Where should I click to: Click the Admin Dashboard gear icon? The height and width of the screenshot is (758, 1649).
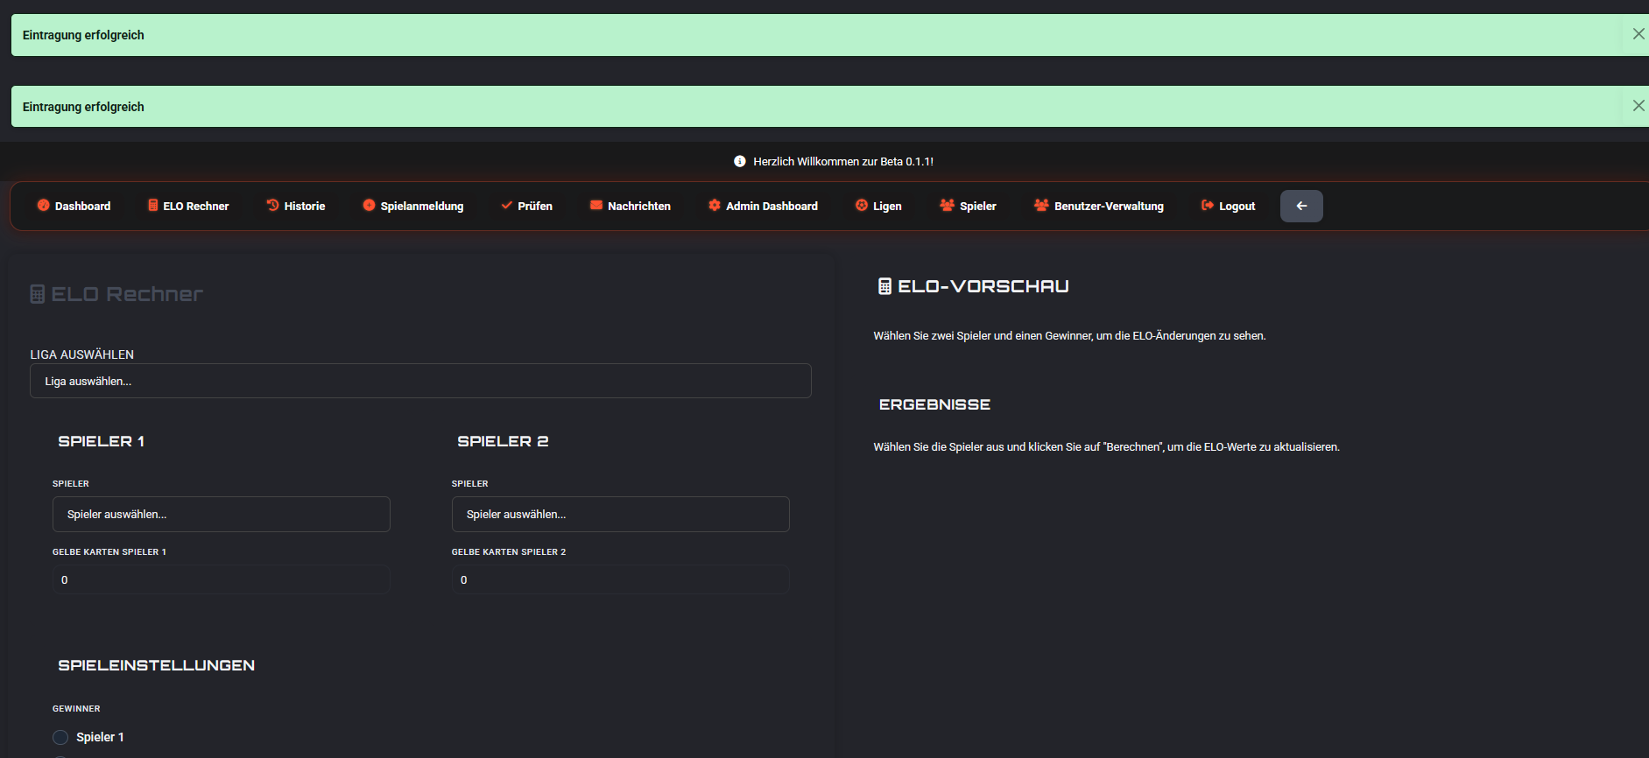(x=715, y=206)
